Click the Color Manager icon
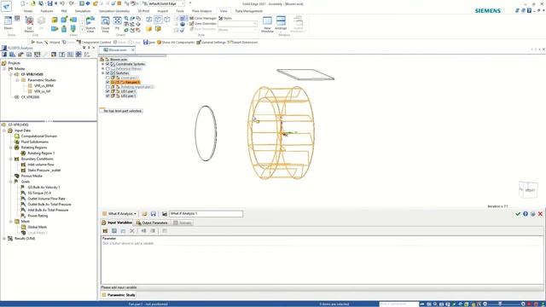 click(191, 18)
